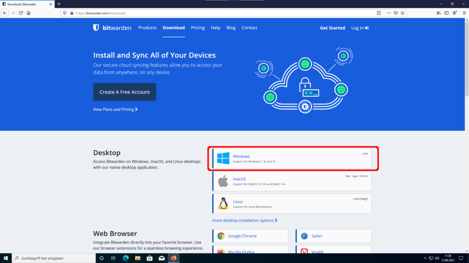The height and width of the screenshot is (263, 469).
Task: Click the browser home icon
Action: (29, 13)
